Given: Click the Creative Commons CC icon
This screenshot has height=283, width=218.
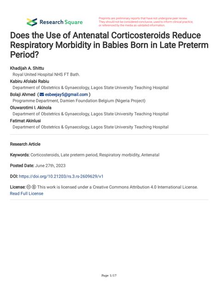Looking at the screenshot, I should [29, 187].
